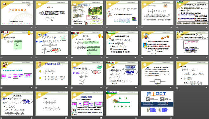Select slide 3 with the mountain map picture

[x=87, y=13]
